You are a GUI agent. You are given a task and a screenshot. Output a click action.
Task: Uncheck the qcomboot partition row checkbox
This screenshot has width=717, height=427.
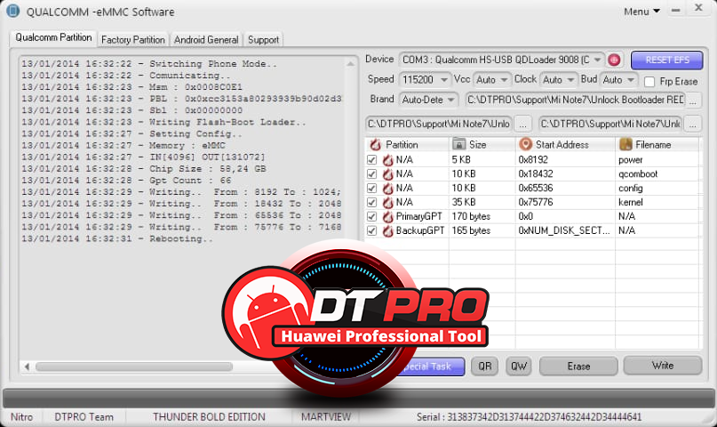tap(371, 173)
